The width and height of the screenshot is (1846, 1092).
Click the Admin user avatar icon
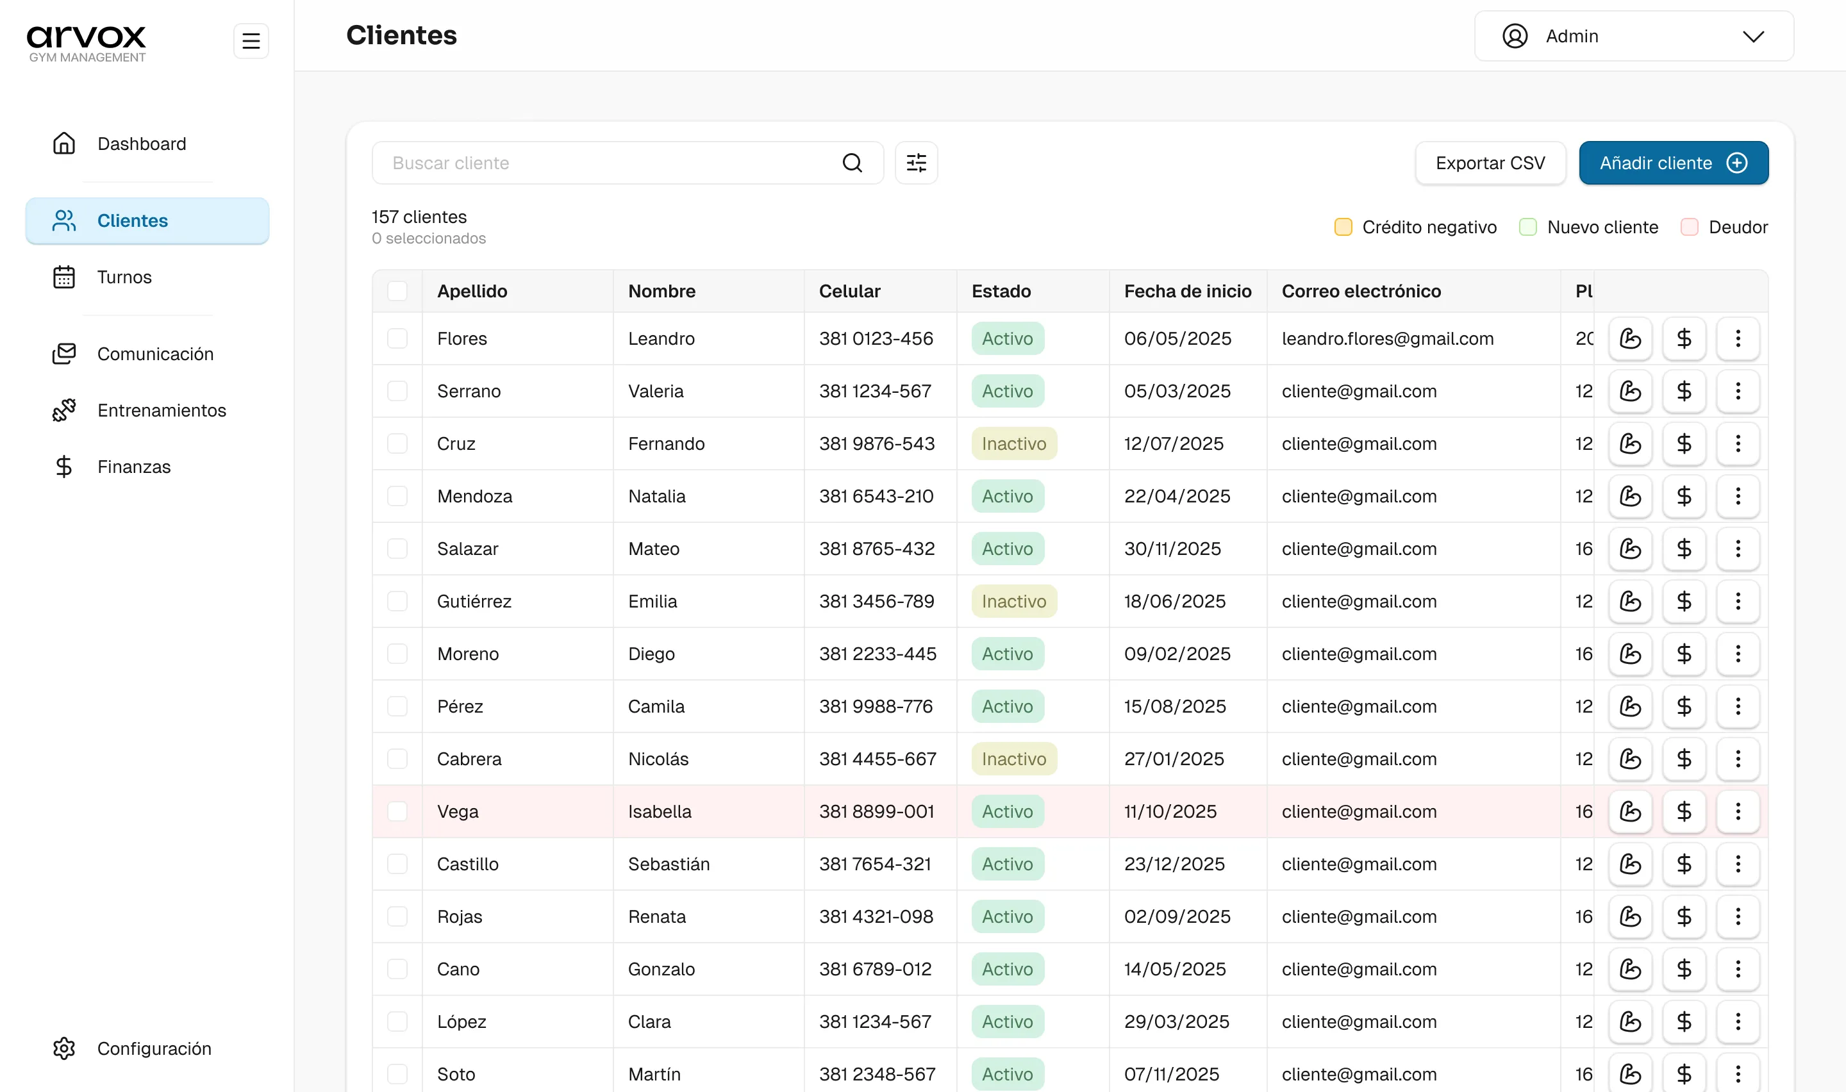(x=1515, y=36)
